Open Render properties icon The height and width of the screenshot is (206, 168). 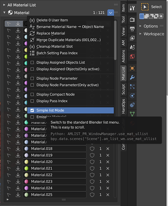point(132,20)
